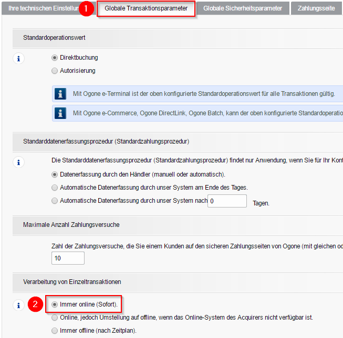This screenshot has width=343, height=338.
Task: Select Immer offline (nach Zeitplan)
Action: (55, 331)
